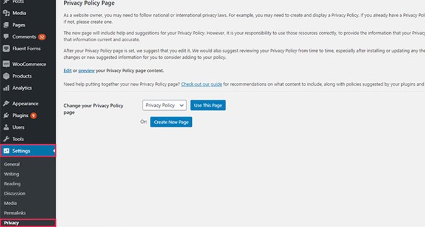
Task: Click the Appearance paintbrush icon
Action: [6, 104]
